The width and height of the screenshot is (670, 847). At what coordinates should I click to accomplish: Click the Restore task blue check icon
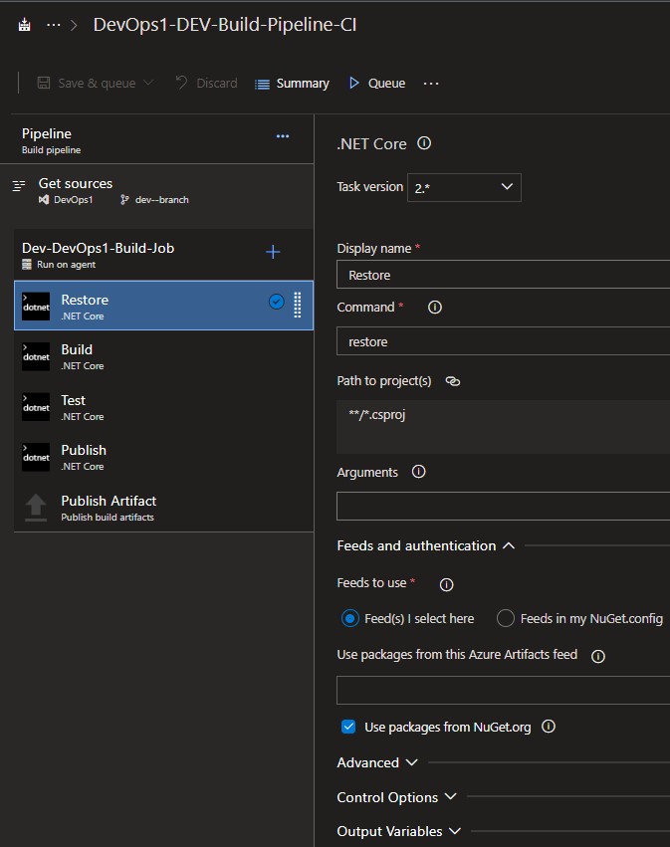tap(276, 302)
